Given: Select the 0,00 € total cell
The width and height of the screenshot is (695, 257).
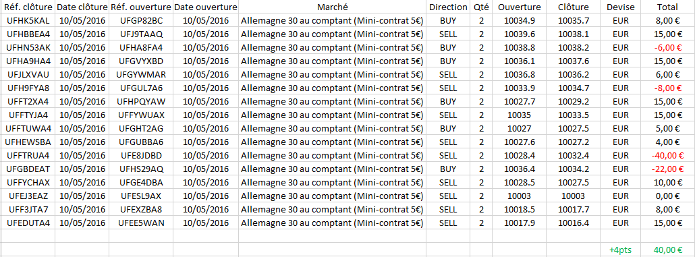Looking at the screenshot, I should pyautogui.click(x=667, y=196).
